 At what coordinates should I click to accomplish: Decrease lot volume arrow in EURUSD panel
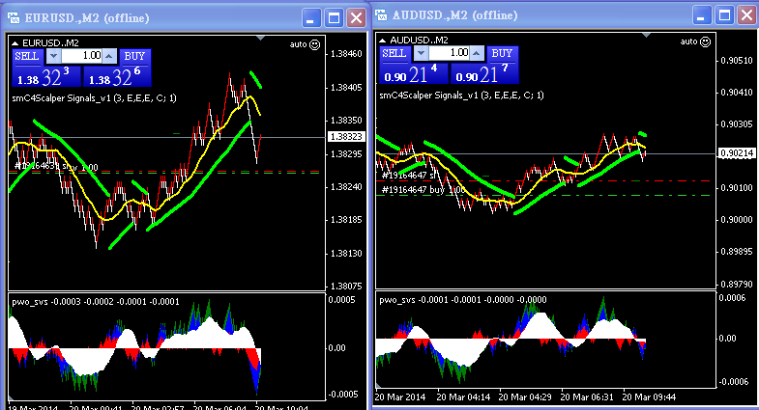(54, 56)
